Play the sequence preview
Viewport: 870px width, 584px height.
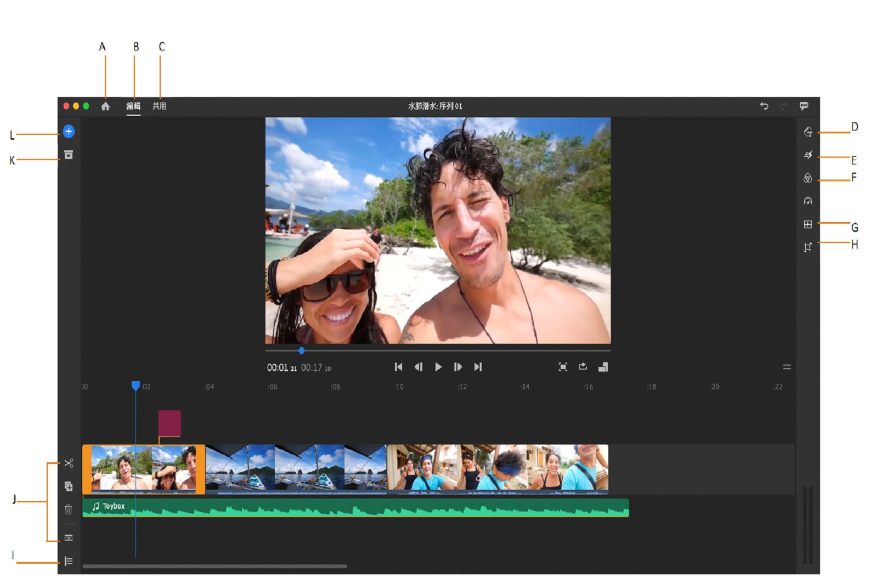[x=438, y=367]
